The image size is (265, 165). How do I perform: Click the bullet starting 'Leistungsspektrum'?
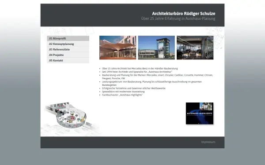152,83
